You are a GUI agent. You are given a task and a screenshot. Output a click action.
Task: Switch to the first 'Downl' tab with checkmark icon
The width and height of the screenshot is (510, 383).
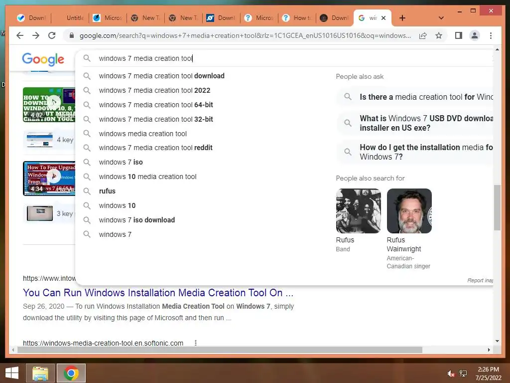coord(31,18)
